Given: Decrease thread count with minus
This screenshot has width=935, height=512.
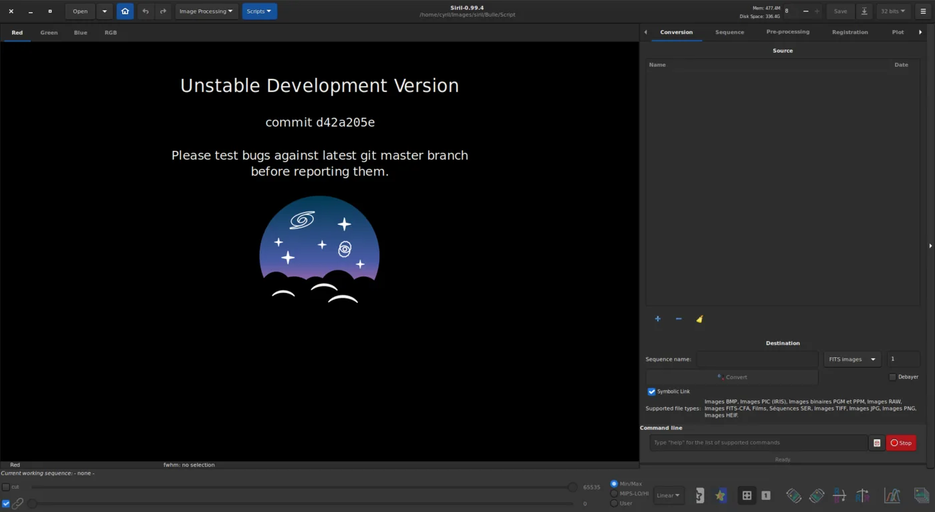Looking at the screenshot, I should [806, 11].
